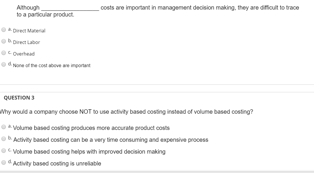Click 'Volume based costing produces more accurate product costs' text
This screenshot has width=314, height=173.
91,128
